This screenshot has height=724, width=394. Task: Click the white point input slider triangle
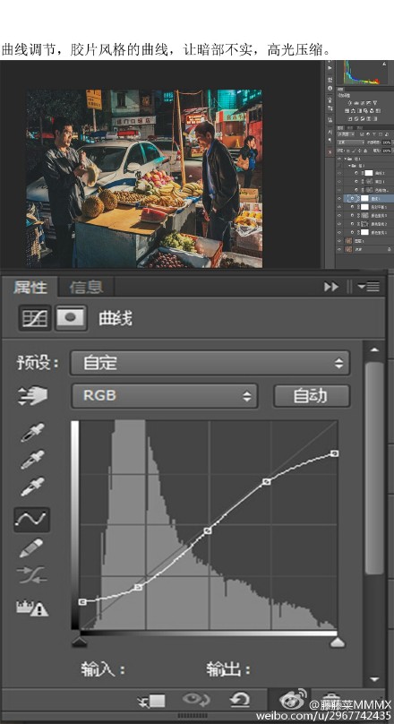pos(338,642)
